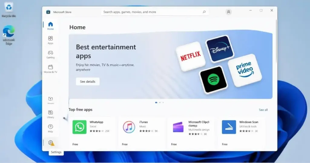Click the Prime Video tile in banner

pos(245,70)
